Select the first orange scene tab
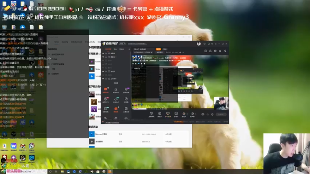The height and width of the screenshot is (174, 310). tap(108, 49)
